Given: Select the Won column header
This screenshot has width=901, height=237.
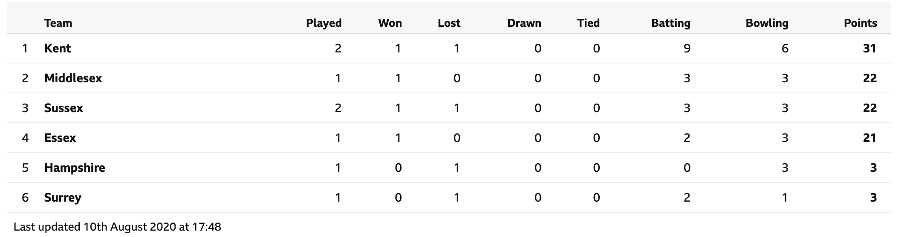Looking at the screenshot, I should 390,23.
